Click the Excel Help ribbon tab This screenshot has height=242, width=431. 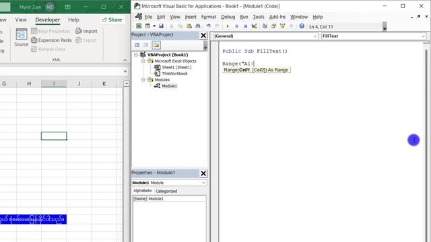pos(73,19)
